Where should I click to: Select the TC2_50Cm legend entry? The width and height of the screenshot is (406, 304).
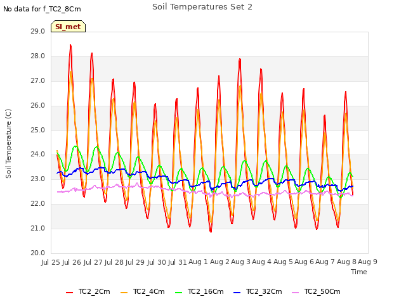point(316,292)
